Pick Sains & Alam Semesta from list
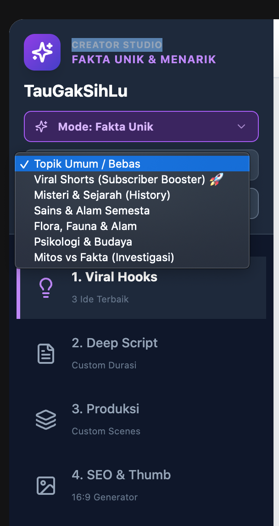The height and width of the screenshot is (526, 279). pyautogui.click(x=132, y=211)
